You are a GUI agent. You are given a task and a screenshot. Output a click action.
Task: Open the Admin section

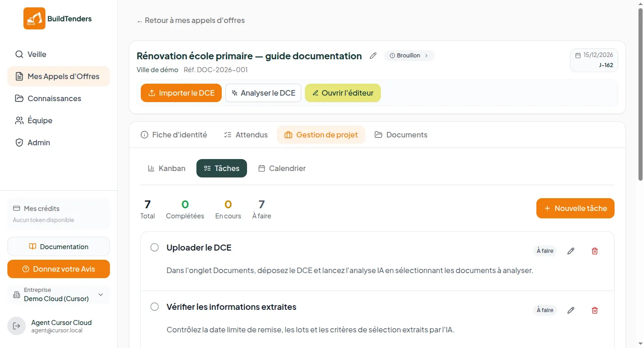58,143
